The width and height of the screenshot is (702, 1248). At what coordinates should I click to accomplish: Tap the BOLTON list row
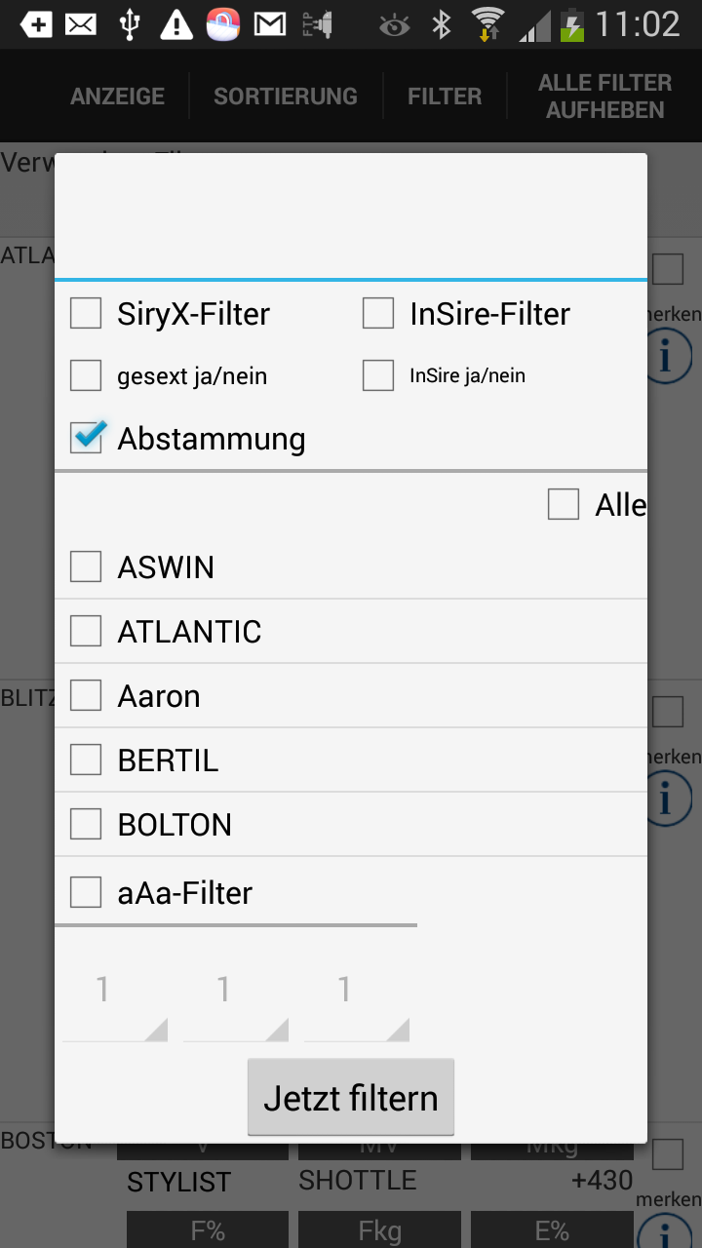351,825
